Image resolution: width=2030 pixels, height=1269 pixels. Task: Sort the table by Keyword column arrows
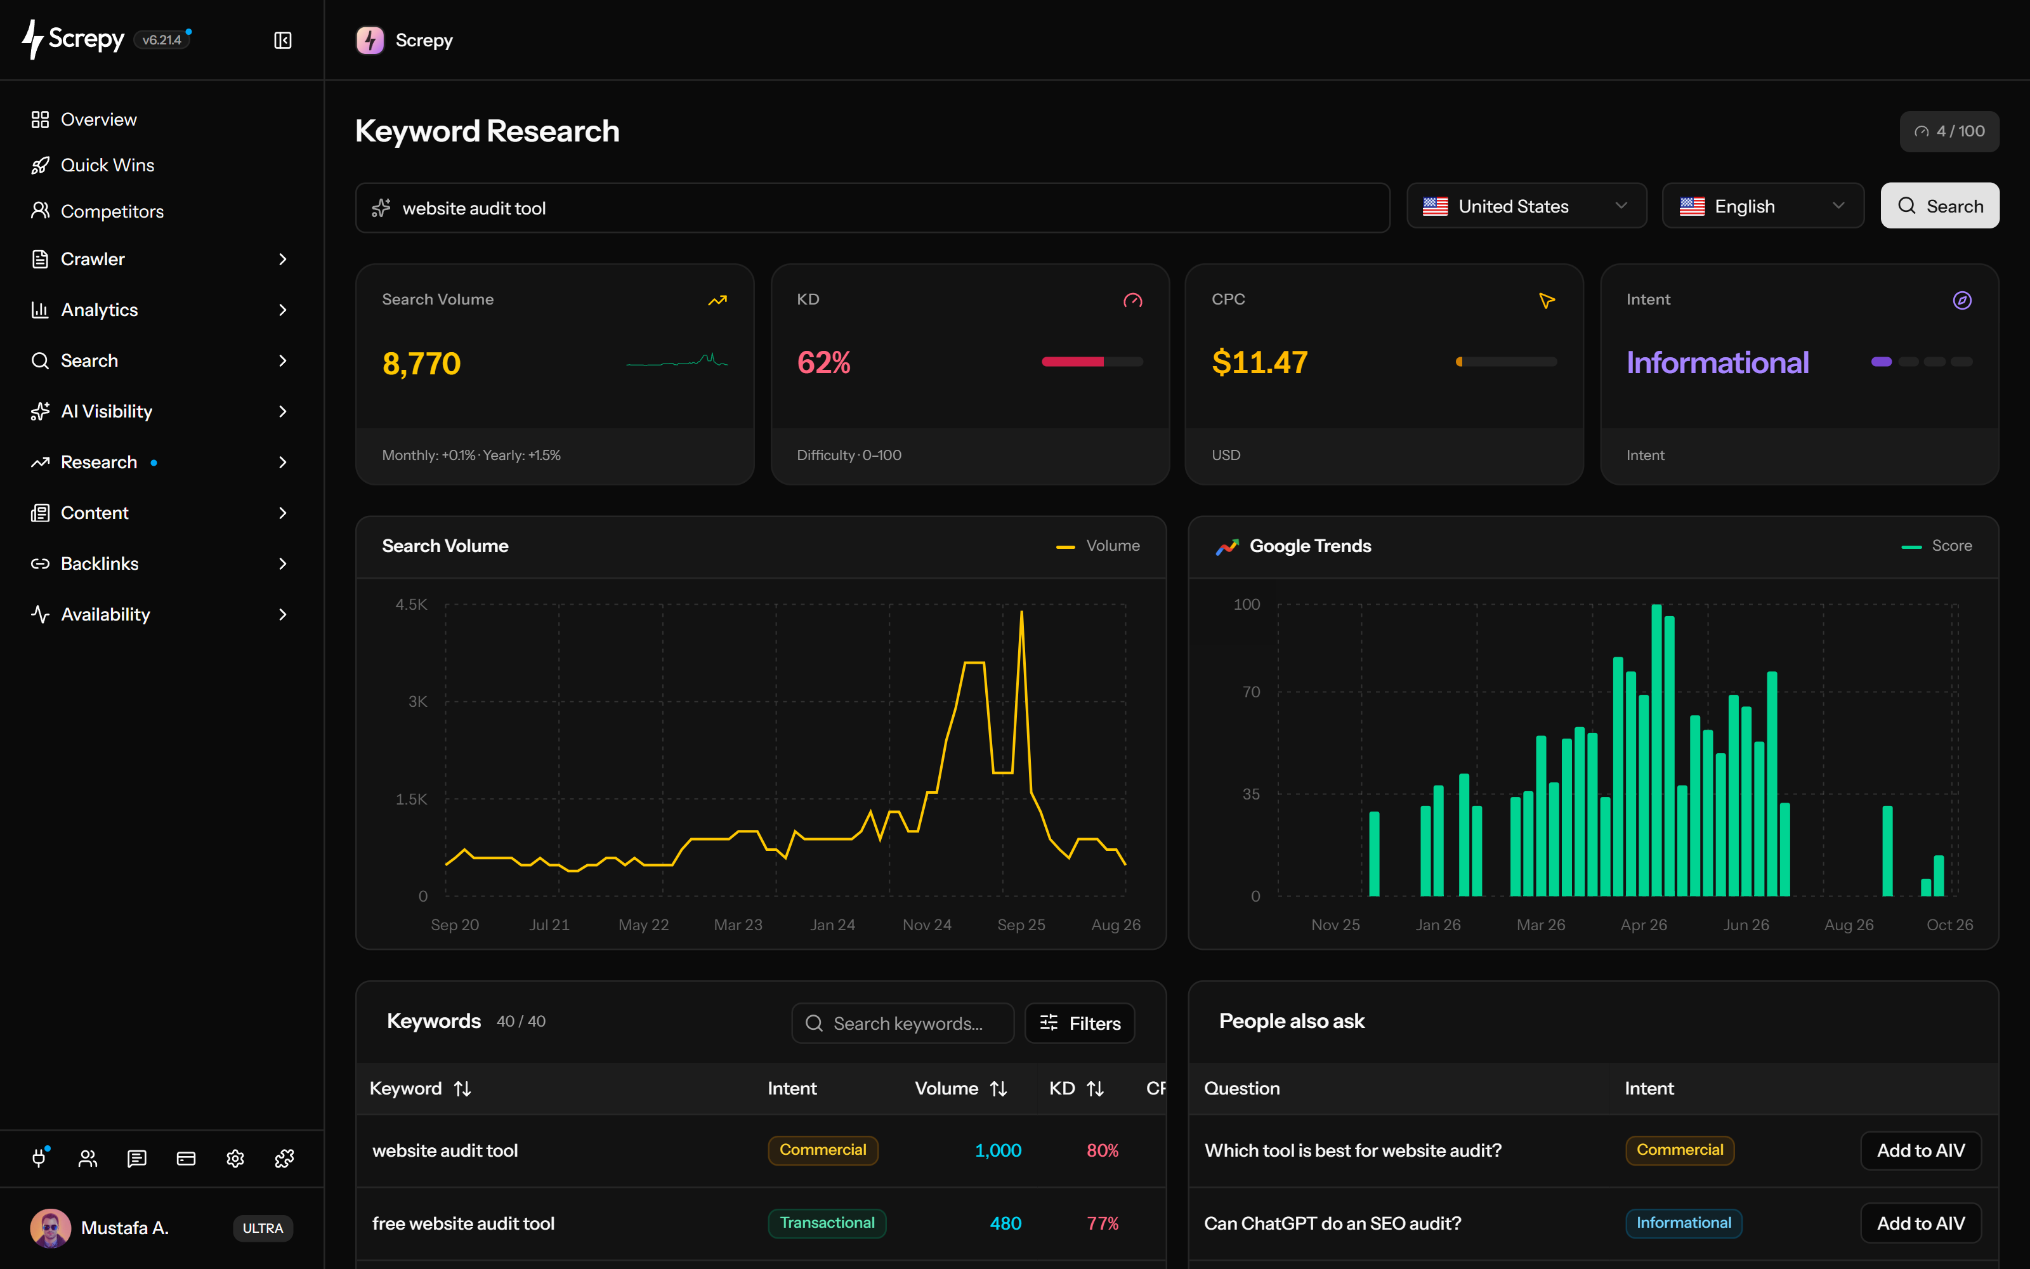tap(462, 1089)
